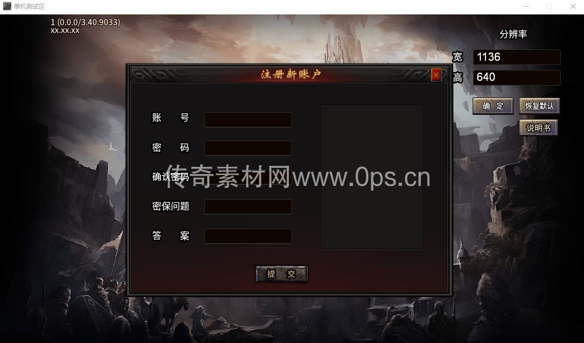The width and height of the screenshot is (584, 343).
Task: Click the 分辨率 heading label
Action: tap(513, 34)
